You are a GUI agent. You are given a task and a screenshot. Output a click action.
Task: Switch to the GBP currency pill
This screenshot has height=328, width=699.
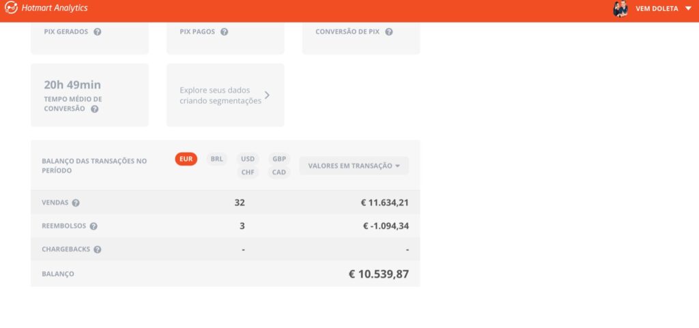point(279,159)
